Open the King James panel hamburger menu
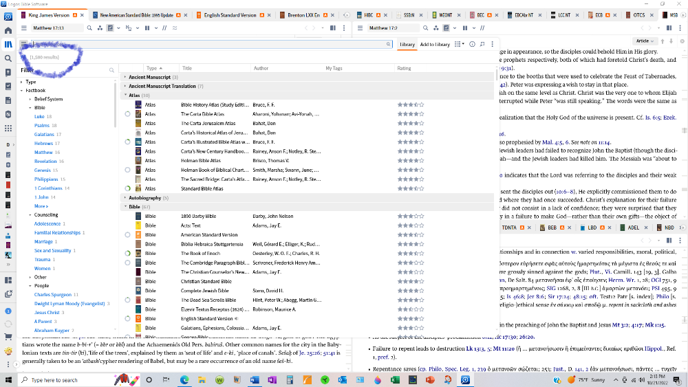The image size is (688, 387). pos(23,28)
